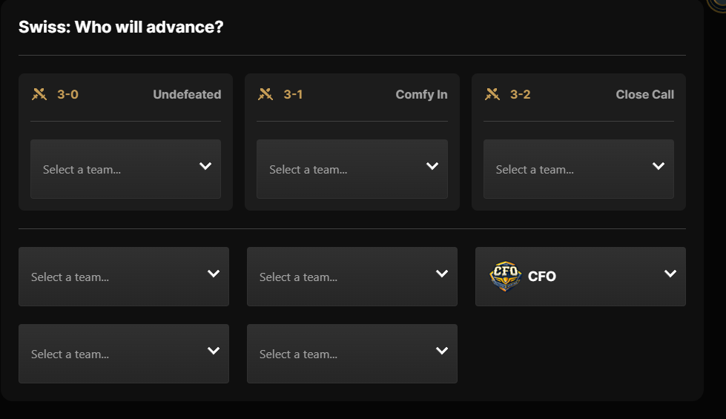Click chevron arrow in Undefeated team selector
This screenshot has height=419, width=726.
click(x=205, y=166)
